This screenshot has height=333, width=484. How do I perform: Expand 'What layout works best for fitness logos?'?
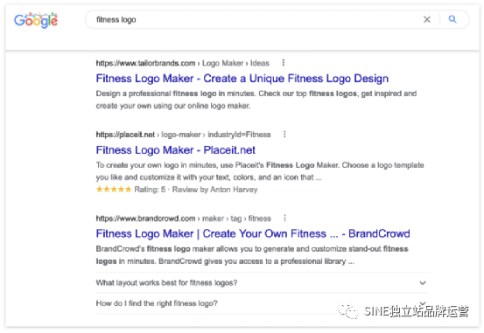pos(263,282)
